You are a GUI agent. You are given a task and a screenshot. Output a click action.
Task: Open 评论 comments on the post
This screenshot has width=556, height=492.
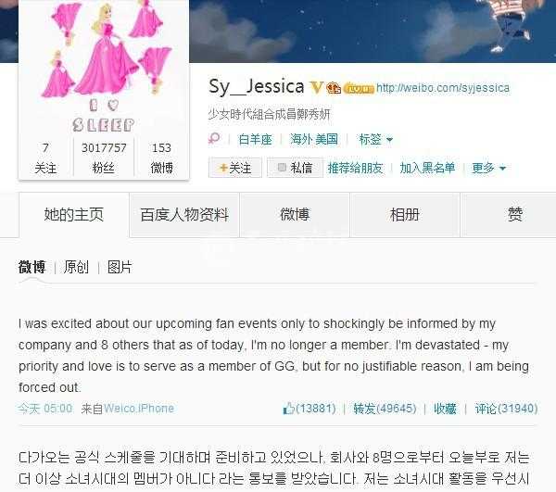pos(506,409)
